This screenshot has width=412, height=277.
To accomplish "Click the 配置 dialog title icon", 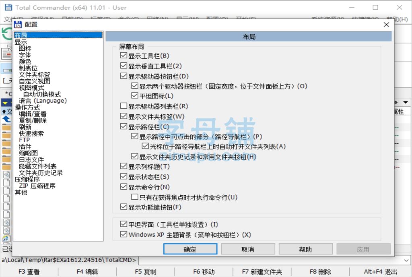I will (x=18, y=25).
